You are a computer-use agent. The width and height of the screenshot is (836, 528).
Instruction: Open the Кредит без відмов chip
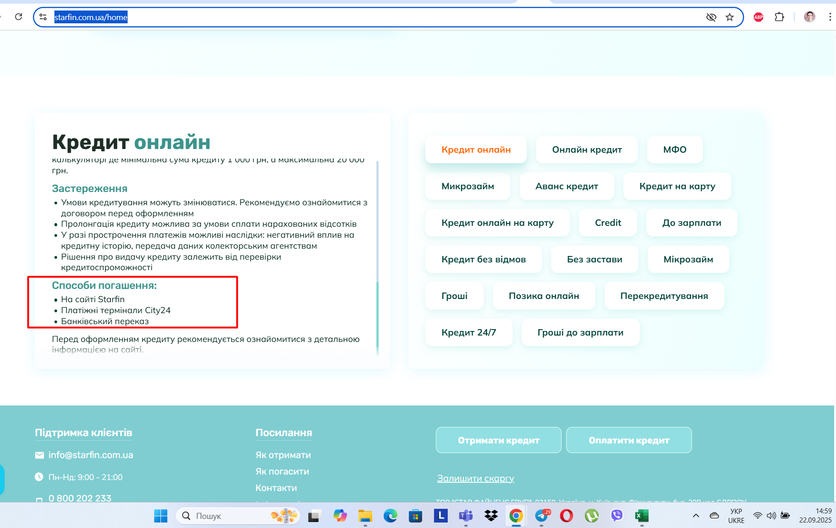pos(483,259)
